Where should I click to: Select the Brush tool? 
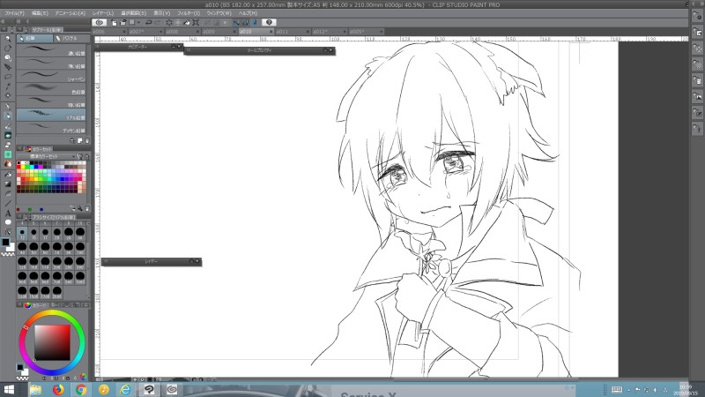8,126
